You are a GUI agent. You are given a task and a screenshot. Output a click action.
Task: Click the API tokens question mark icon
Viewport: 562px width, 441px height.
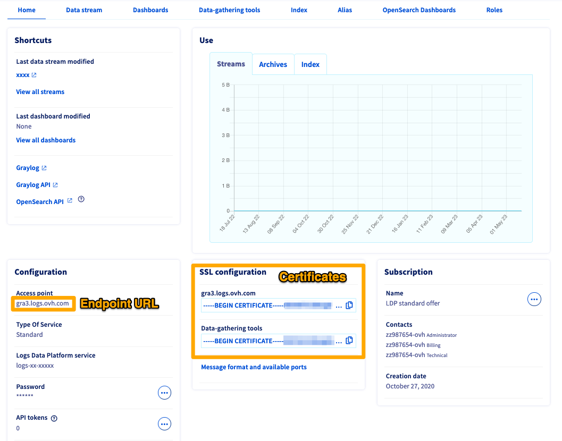coord(54,418)
